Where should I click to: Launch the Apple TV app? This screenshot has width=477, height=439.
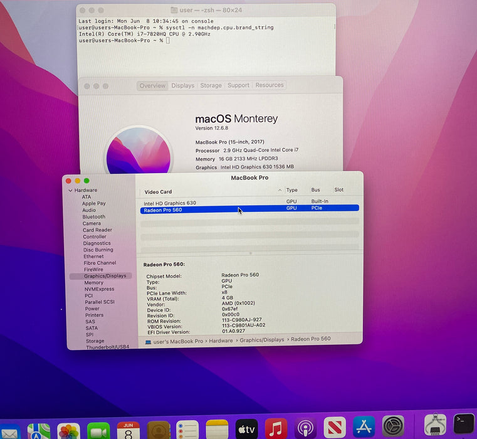[x=246, y=428]
